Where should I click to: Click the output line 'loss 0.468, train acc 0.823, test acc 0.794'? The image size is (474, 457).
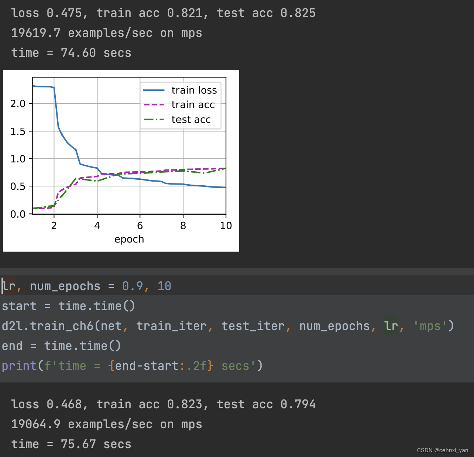163,404
